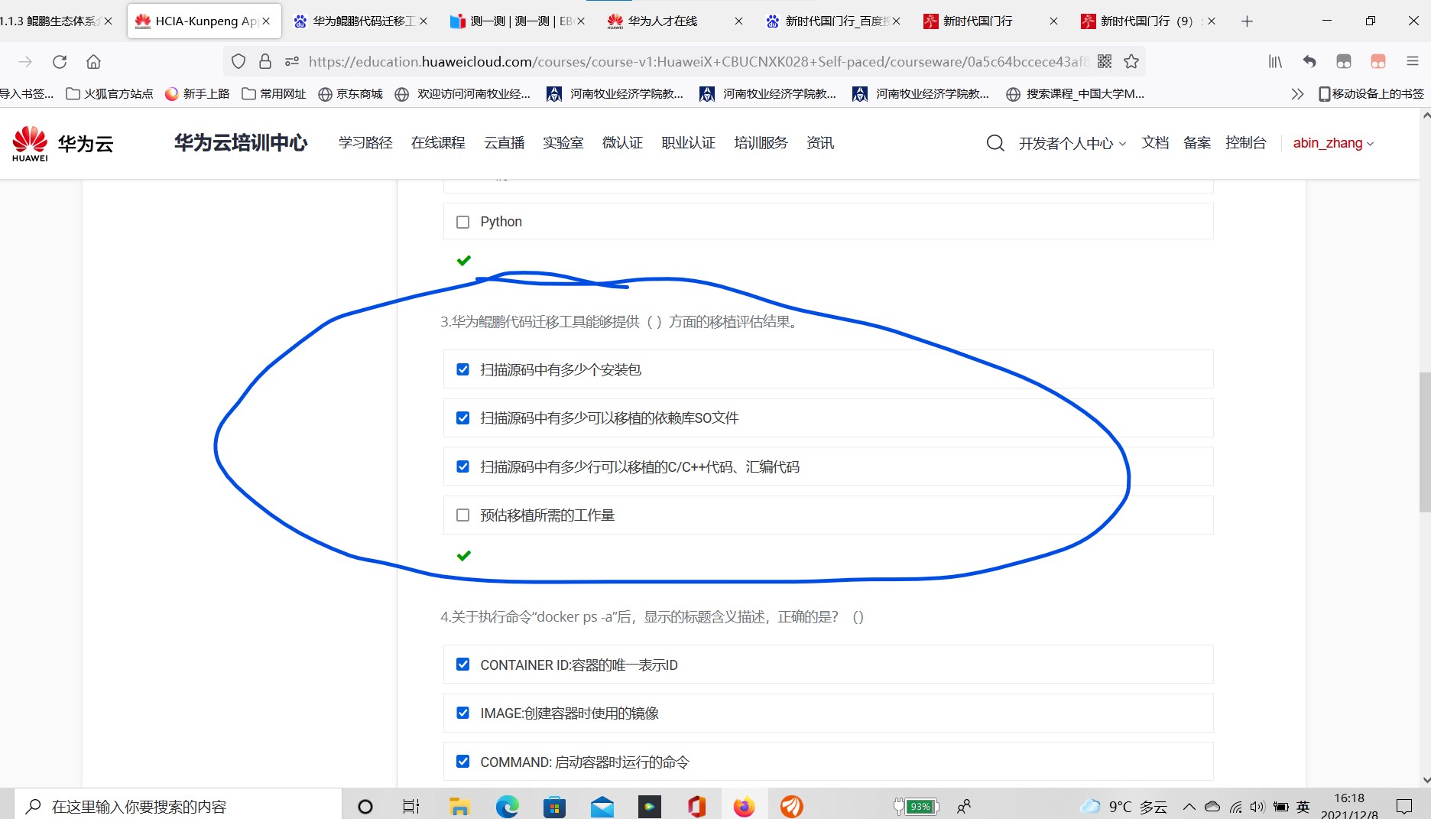Screen dimensions: 1431x819
Task: Open 云直播 in the navigation
Action: tap(504, 143)
